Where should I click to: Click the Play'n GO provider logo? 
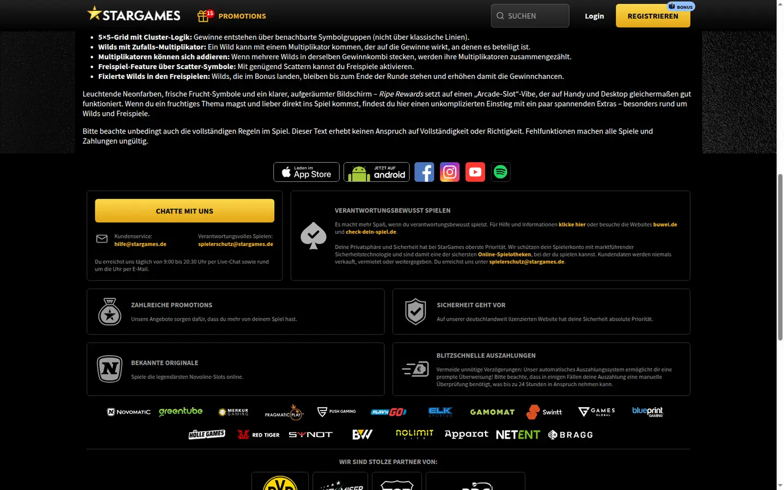tap(389, 412)
